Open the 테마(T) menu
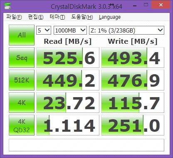 (57, 17)
